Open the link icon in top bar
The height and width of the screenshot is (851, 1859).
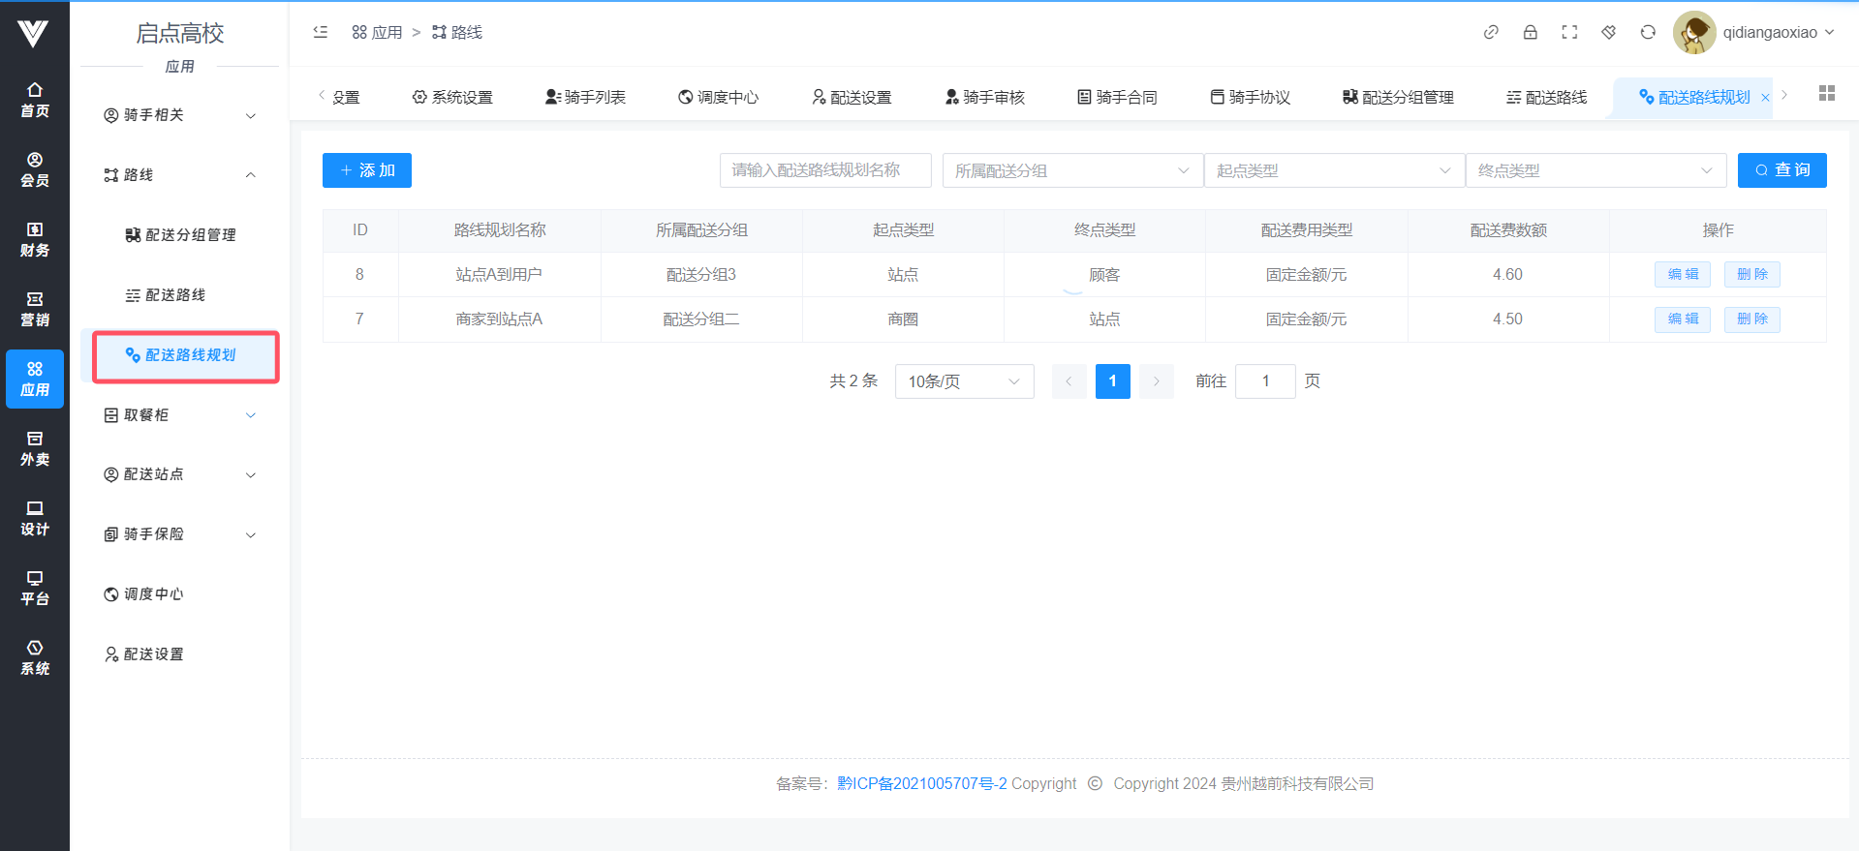click(x=1491, y=32)
